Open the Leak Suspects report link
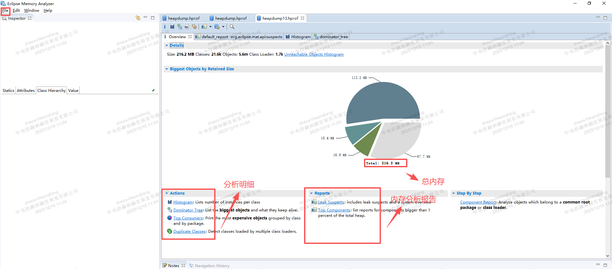The height and width of the screenshot is (269, 612). tap(331, 202)
